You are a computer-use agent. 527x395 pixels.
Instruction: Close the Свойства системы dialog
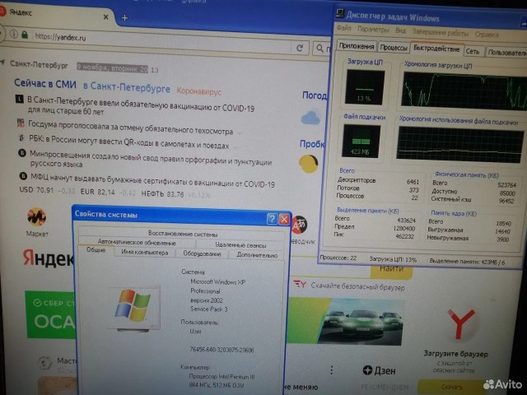[x=284, y=220]
